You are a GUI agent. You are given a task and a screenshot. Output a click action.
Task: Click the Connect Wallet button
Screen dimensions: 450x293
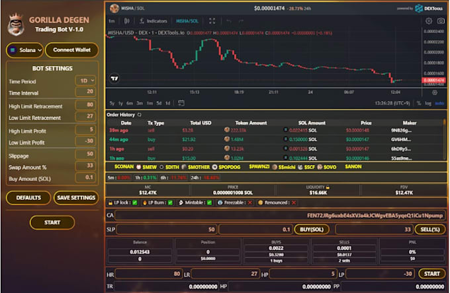coord(71,50)
